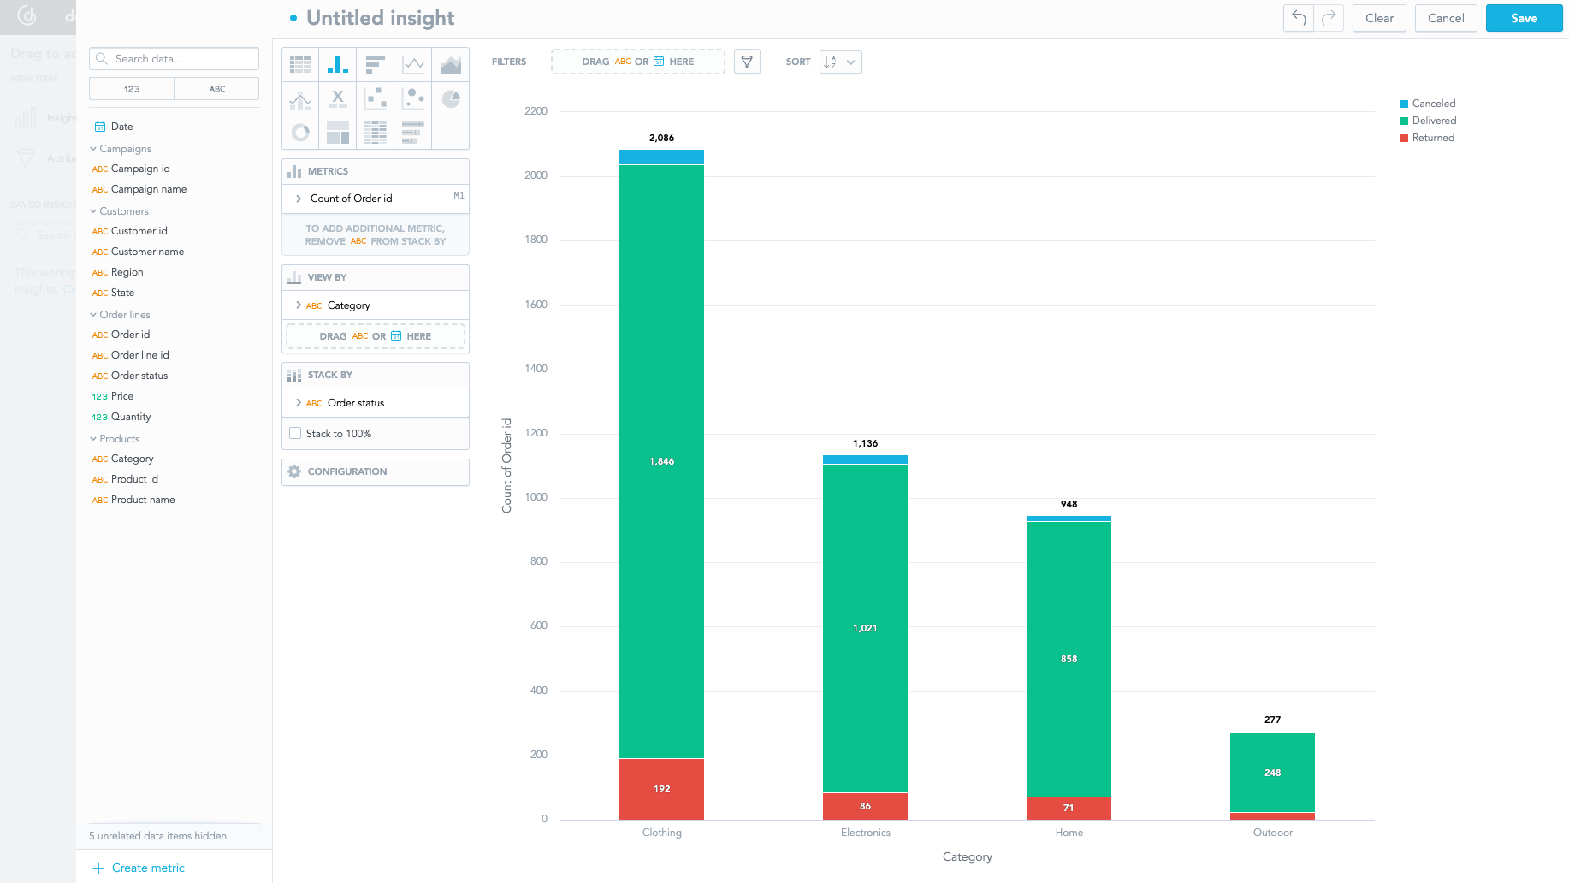Viewport: 1569px width, 883px height.
Task: Toggle Canceled series in legend
Action: click(1428, 104)
